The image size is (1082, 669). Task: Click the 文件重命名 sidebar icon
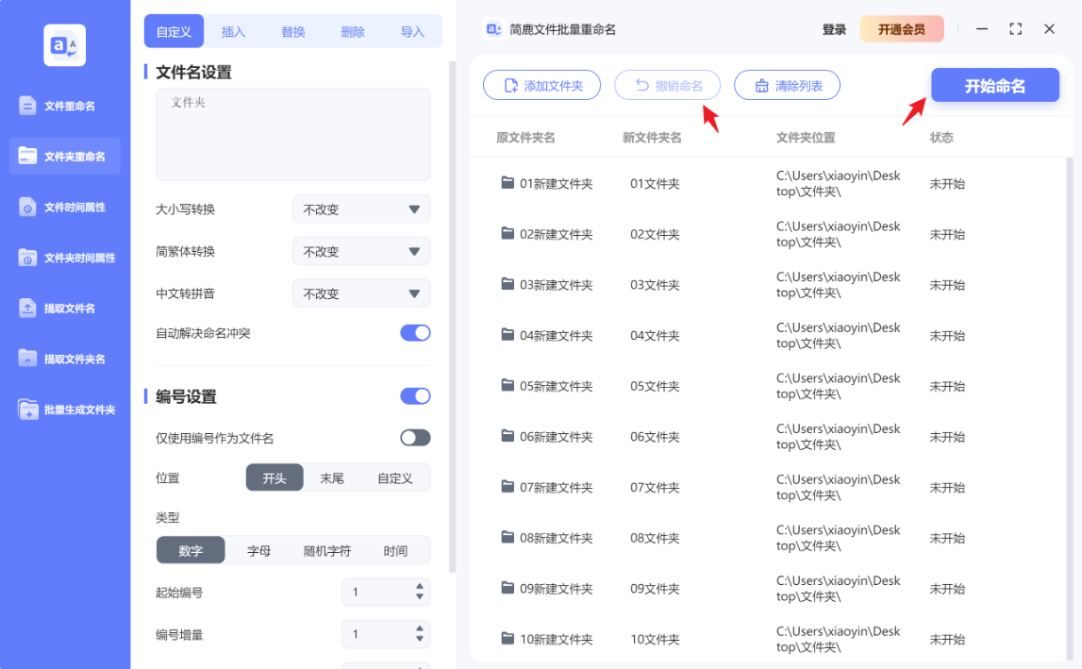[x=27, y=106]
